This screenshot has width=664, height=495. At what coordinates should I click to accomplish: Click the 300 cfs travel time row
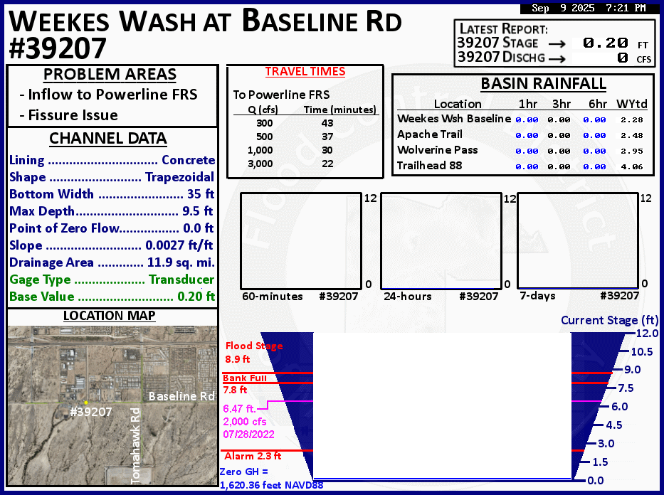[x=295, y=123]
